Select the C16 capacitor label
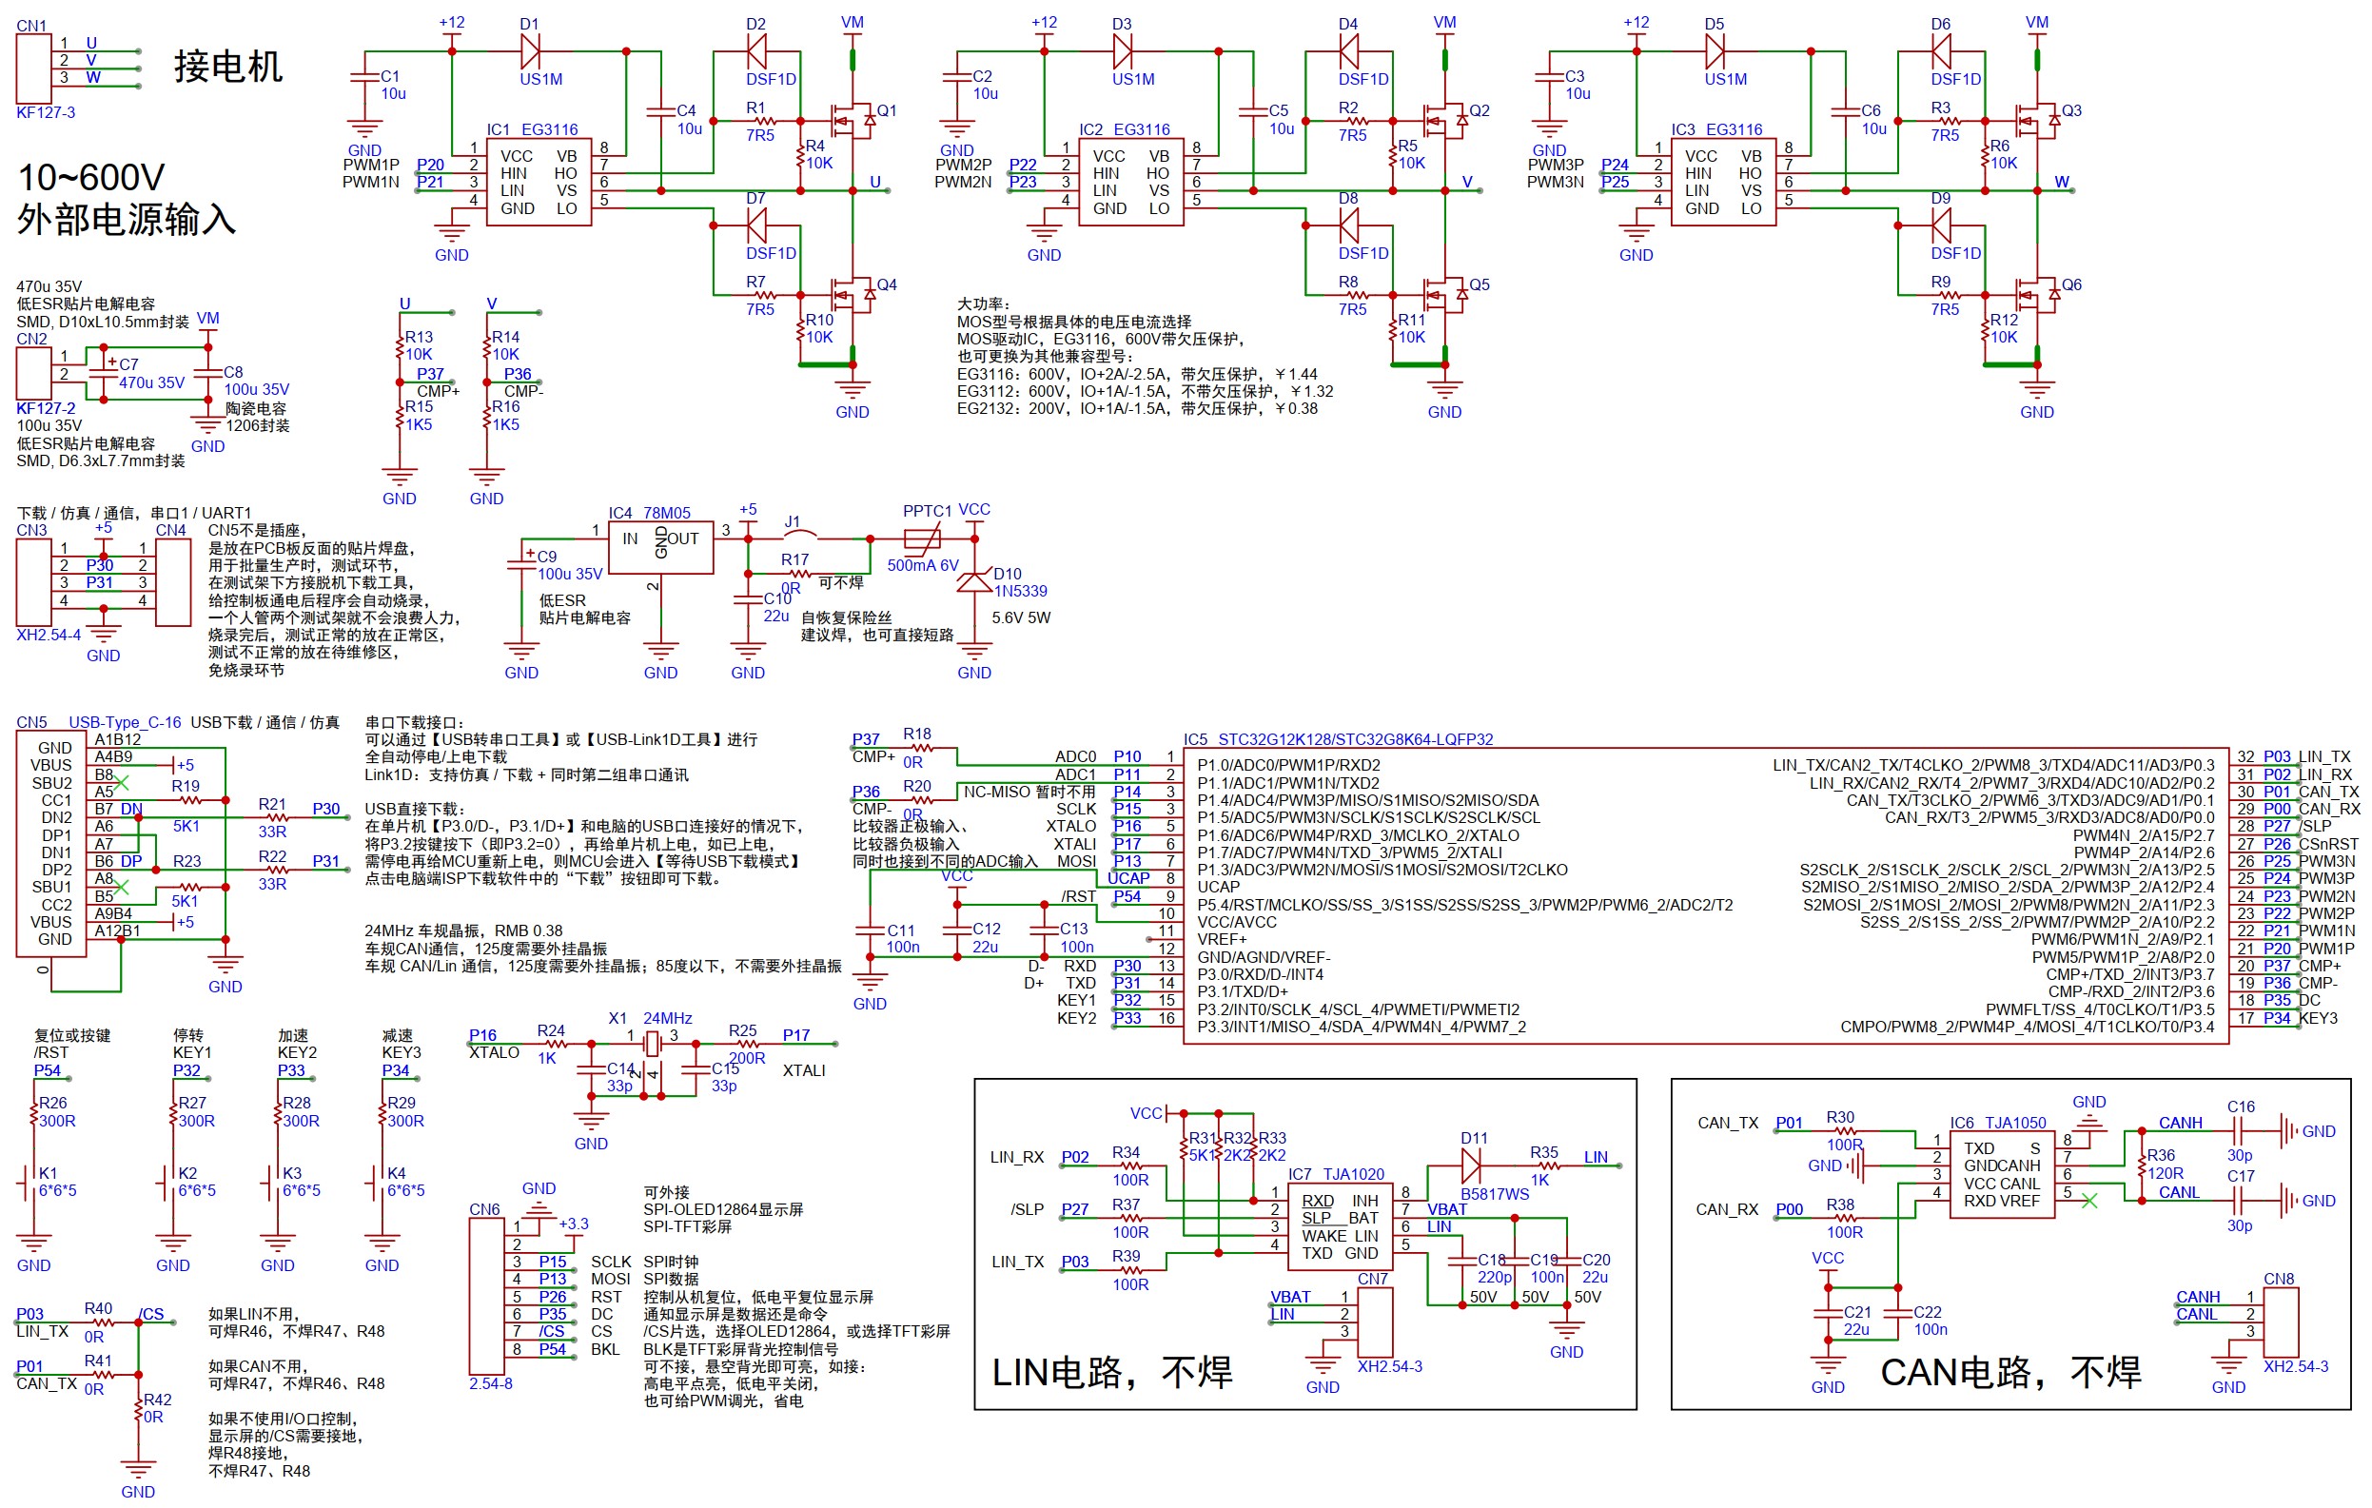The width and height of the screenshot is (2372, 1508). point(2240,1107)
